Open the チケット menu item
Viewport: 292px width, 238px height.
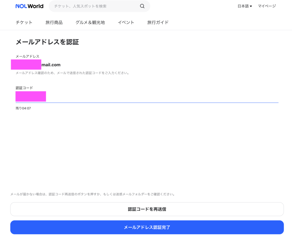click(x=24, y=23)
